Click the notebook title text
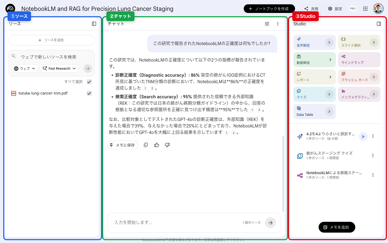388x243 pixels. pos(97,9)
